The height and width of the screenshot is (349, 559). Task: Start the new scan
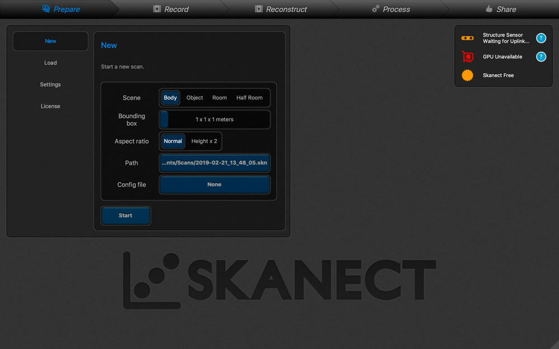coord(125,216)
